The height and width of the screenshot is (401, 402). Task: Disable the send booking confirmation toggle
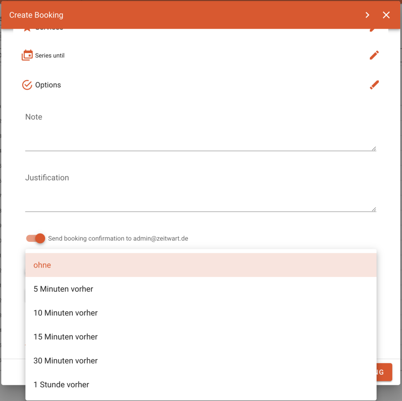click(x=36, y=239)
